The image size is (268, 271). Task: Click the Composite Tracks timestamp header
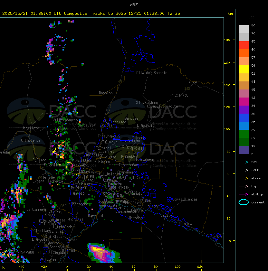pos(91,14)
